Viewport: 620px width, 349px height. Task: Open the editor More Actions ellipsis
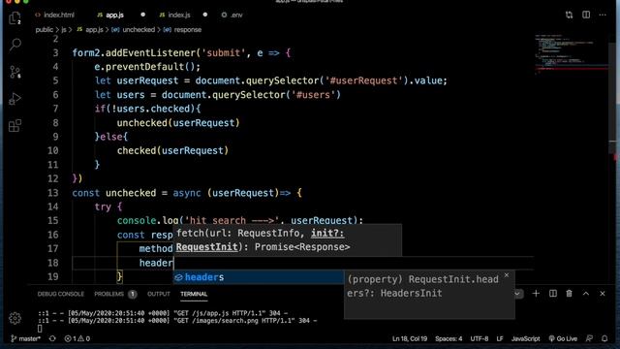coord(603,16)
